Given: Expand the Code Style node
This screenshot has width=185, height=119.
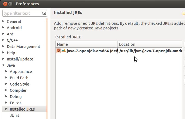Looking at the screenshot, I should coord(6,84).
